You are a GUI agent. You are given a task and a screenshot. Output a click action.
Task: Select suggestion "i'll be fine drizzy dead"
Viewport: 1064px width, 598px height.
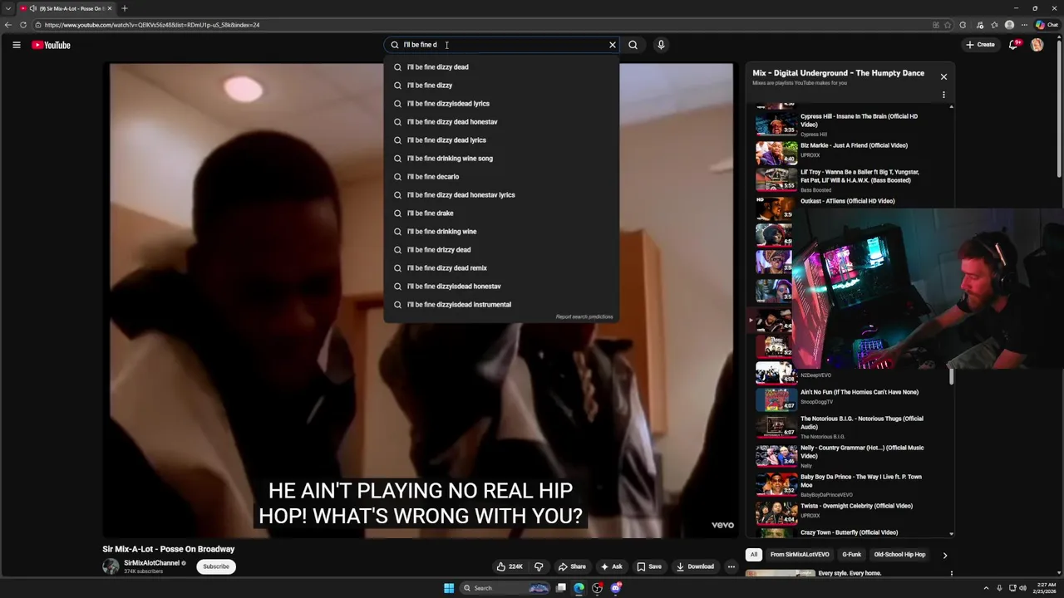[501, 250]
